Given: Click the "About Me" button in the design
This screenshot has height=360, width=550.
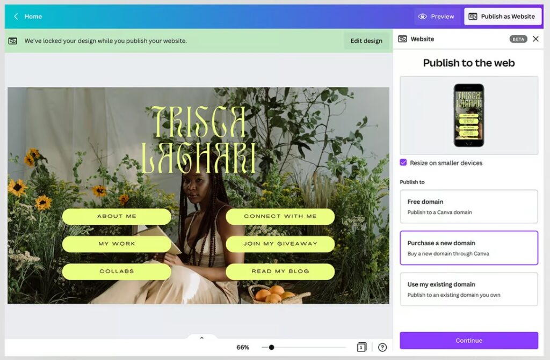Looking at the screenshot, I should (117, 216).
